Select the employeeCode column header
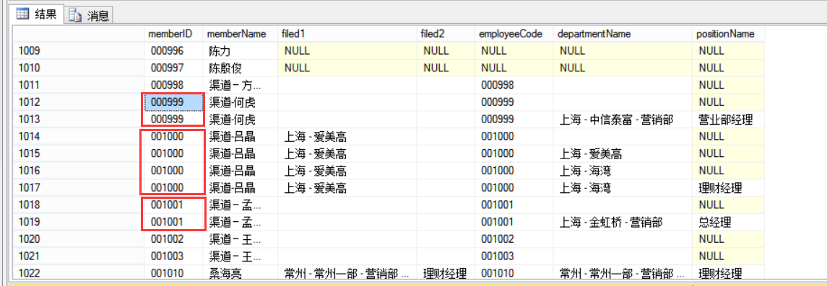This screenshot has width=827, height=286. click(514, 34)
